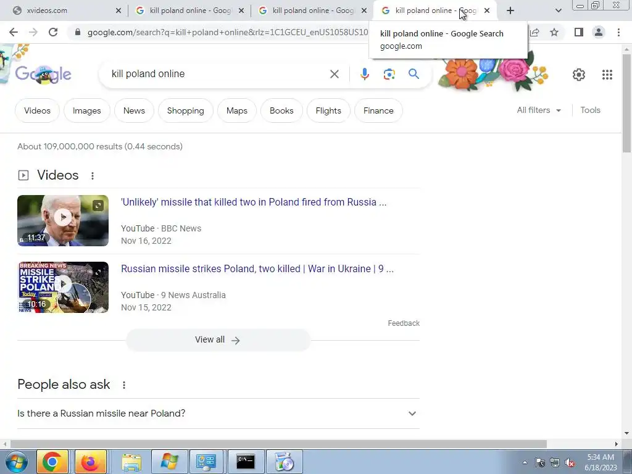The height and width of the screenshot is (474, 632).
Task: Open 'Russian missile strikes Poland' video link
Action: coord(257,269)
